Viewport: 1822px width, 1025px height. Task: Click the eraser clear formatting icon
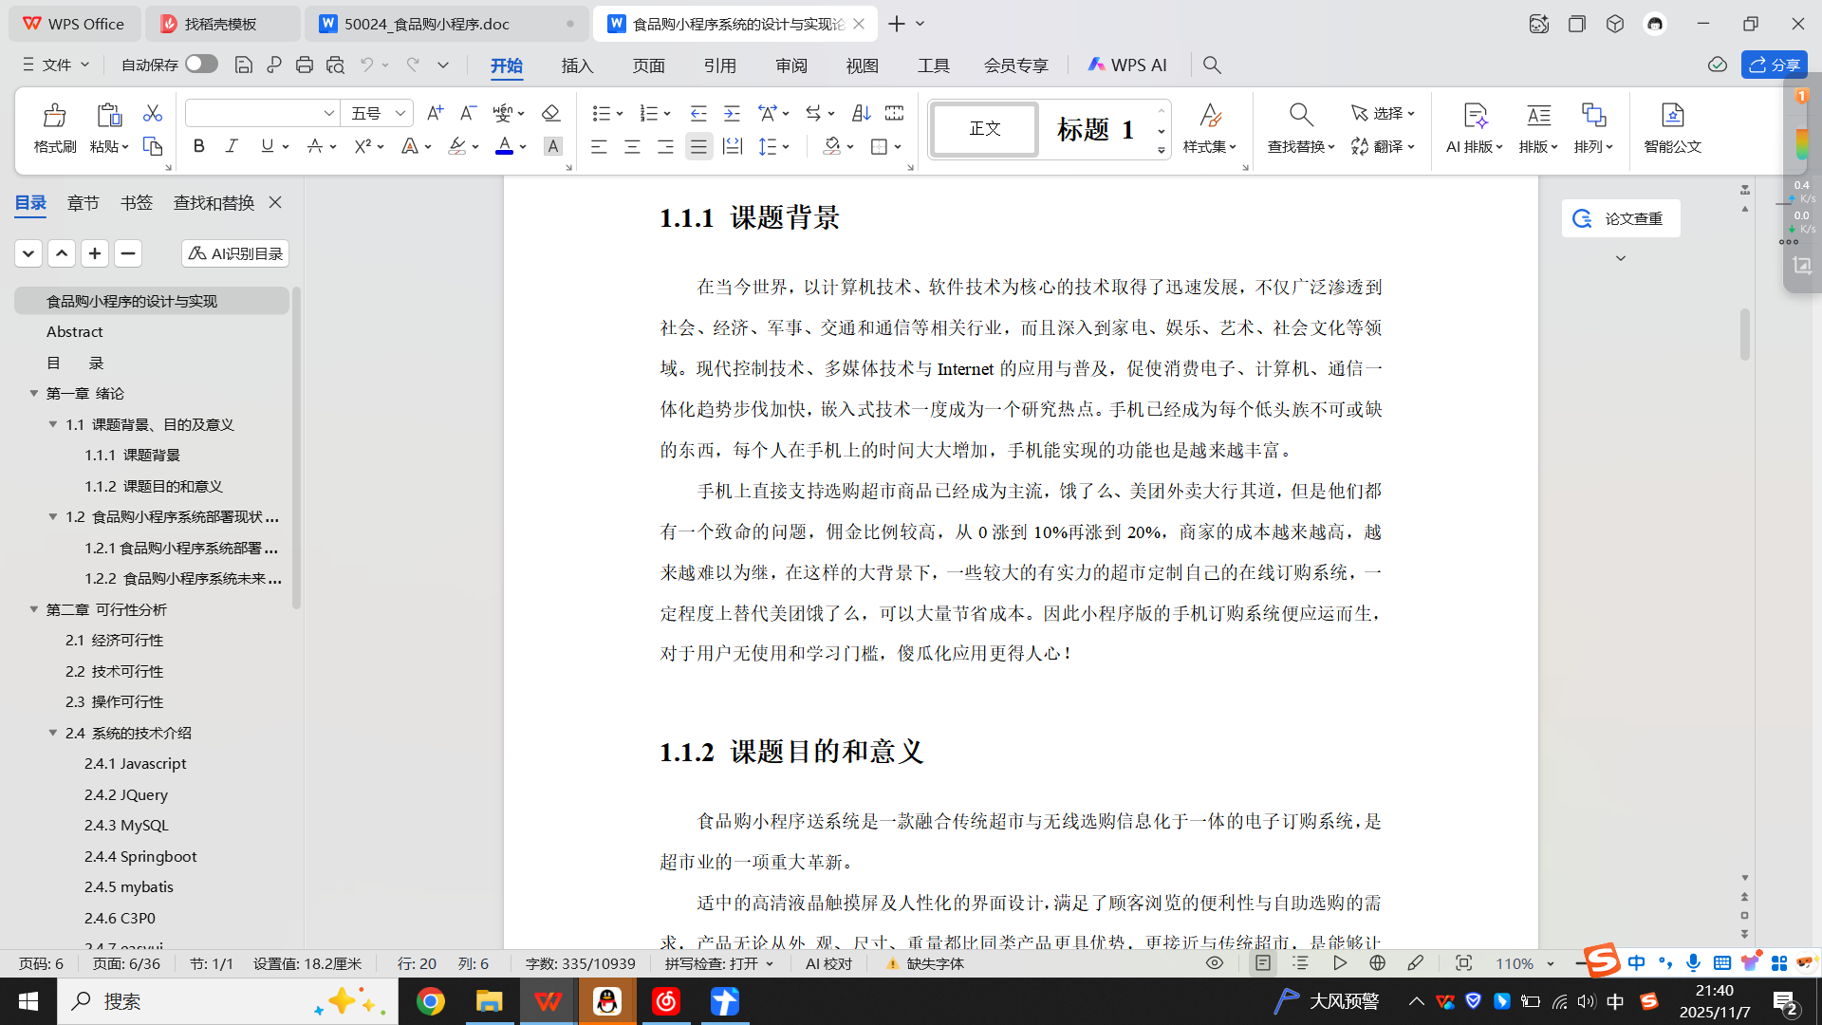[x=550, y=113]
